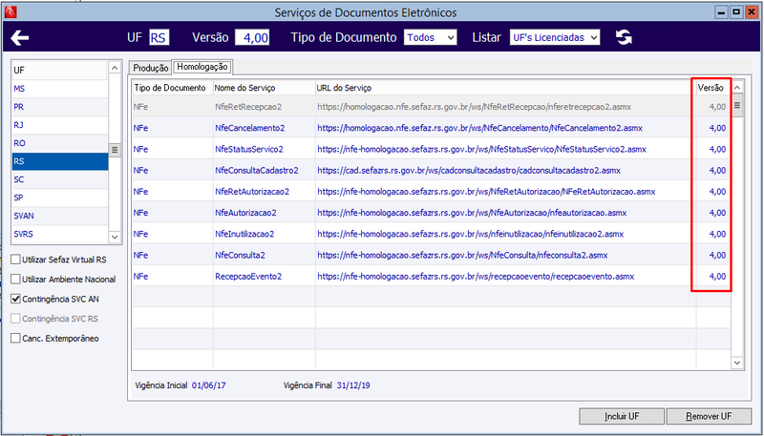The image size is (764, 436).
Task: Click the application icon in the title bar
Action: click(x=11, y=12)
